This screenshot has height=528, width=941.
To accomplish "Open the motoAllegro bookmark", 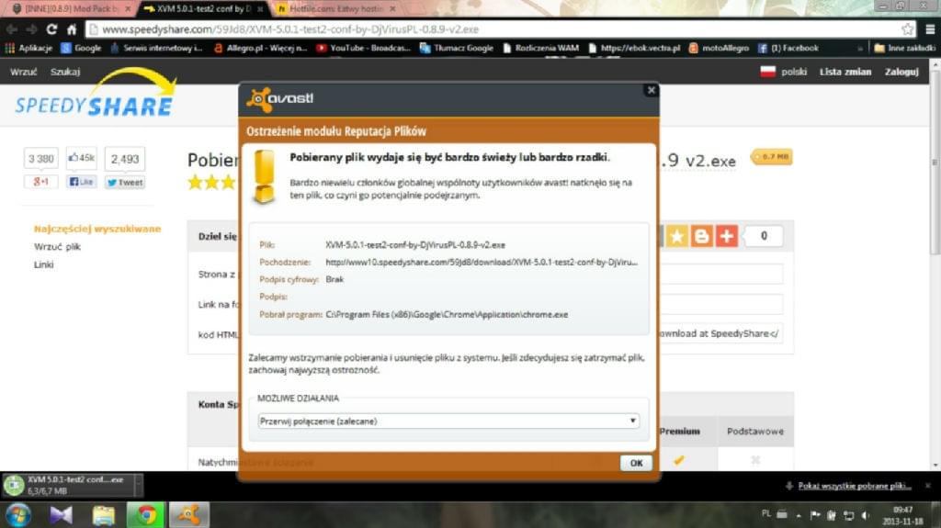I will (719, 48).
